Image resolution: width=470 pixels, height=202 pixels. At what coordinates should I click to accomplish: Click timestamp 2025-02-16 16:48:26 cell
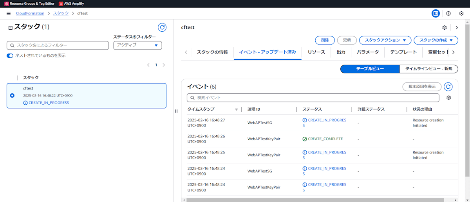click(206, 139)
